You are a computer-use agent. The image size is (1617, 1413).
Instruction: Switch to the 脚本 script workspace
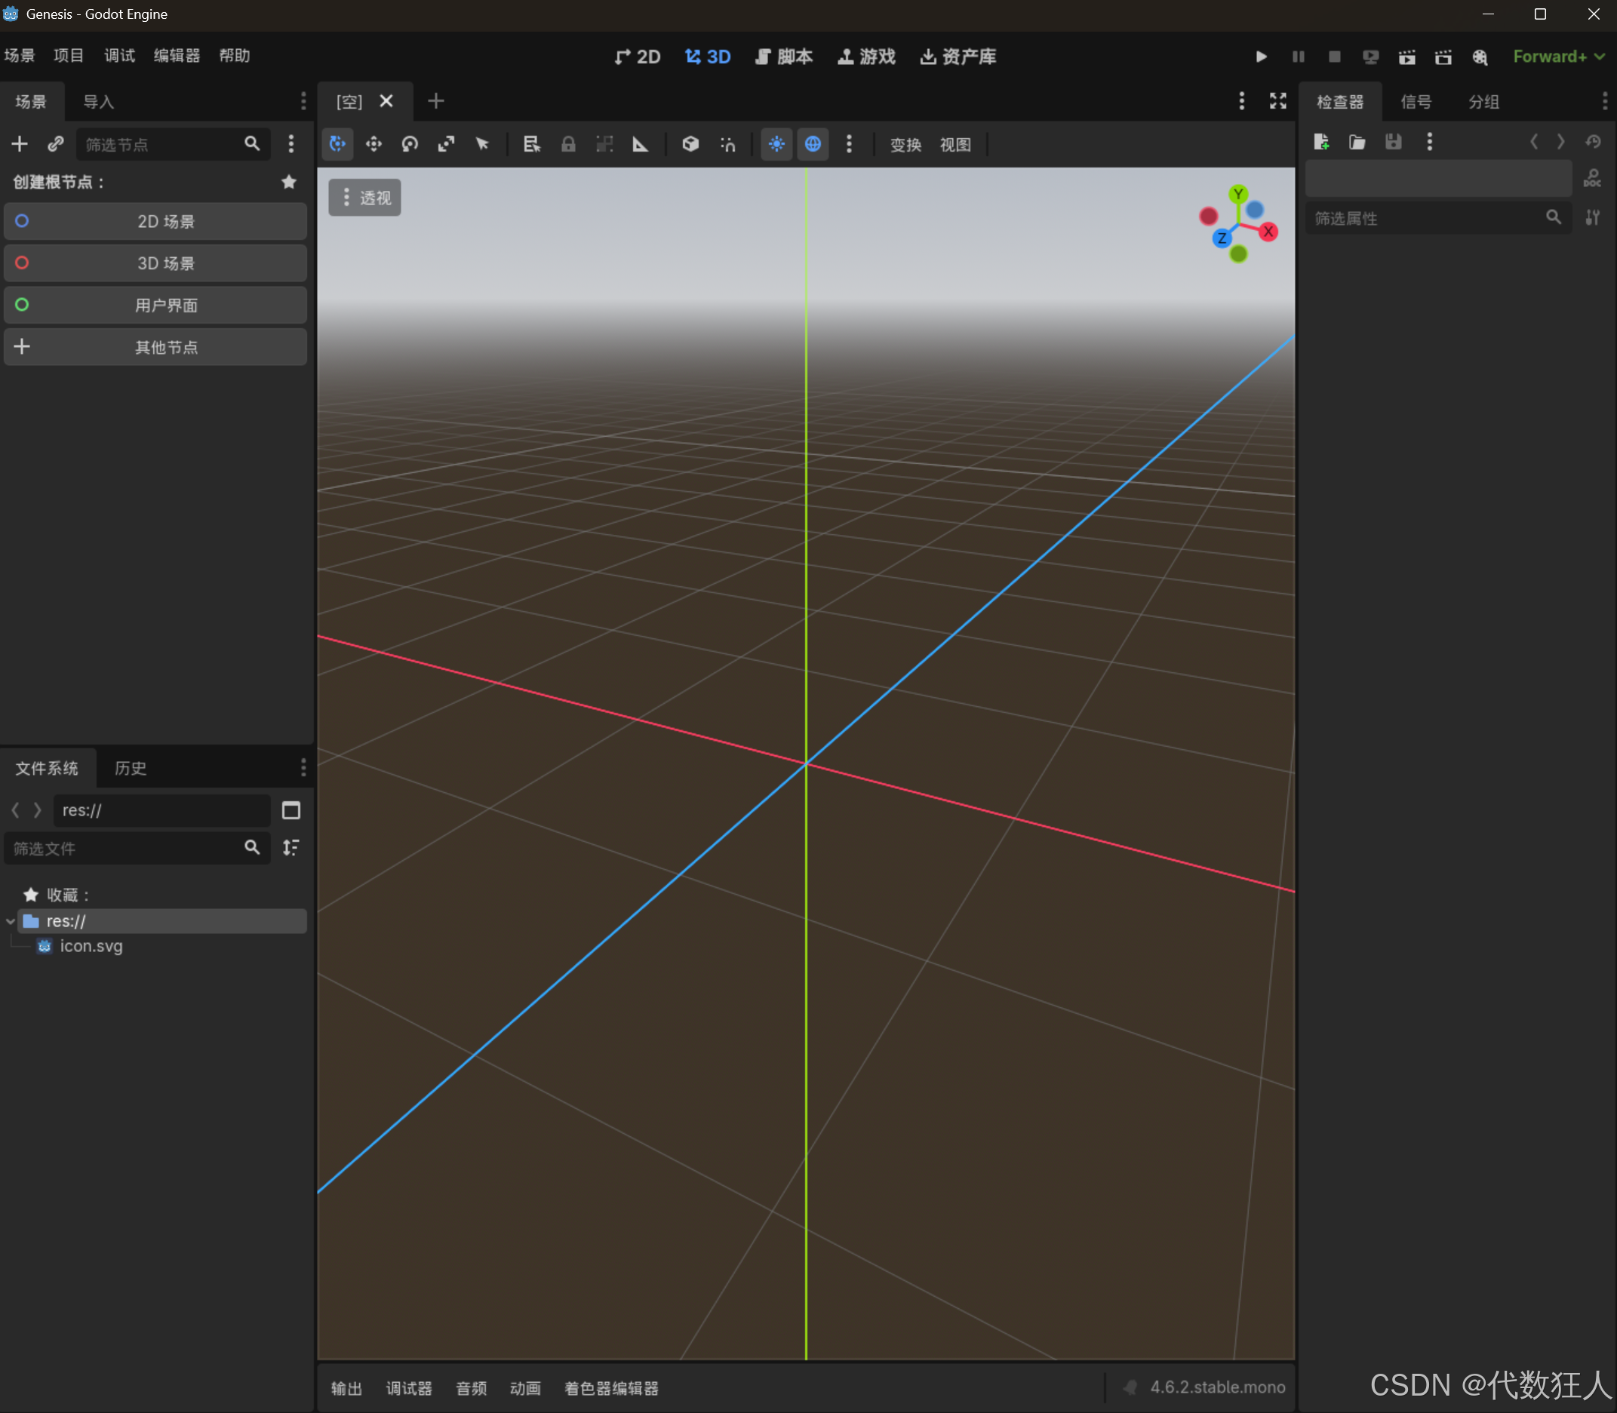coord(783,57)
